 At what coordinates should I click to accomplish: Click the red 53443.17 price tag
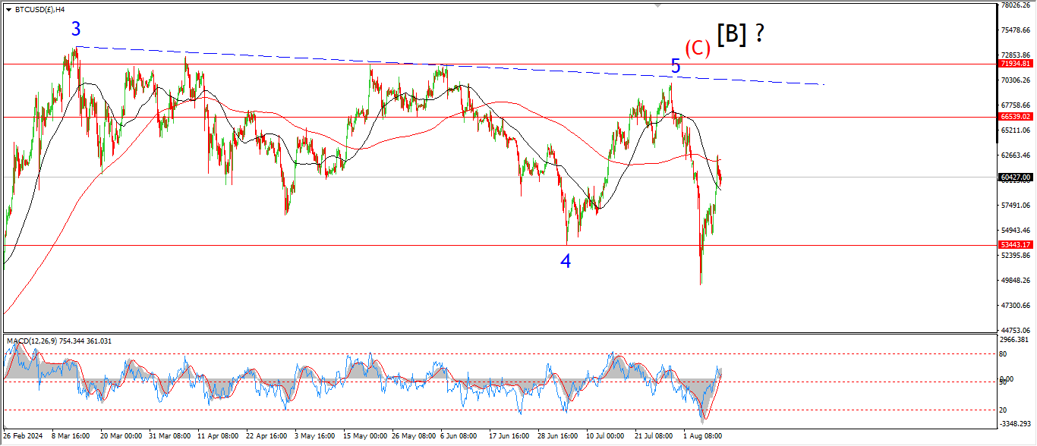click(x=1015, y=245)
